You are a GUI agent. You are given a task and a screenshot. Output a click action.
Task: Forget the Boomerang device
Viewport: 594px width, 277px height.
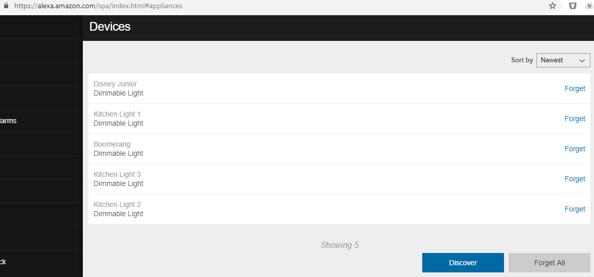coord(575,149)
